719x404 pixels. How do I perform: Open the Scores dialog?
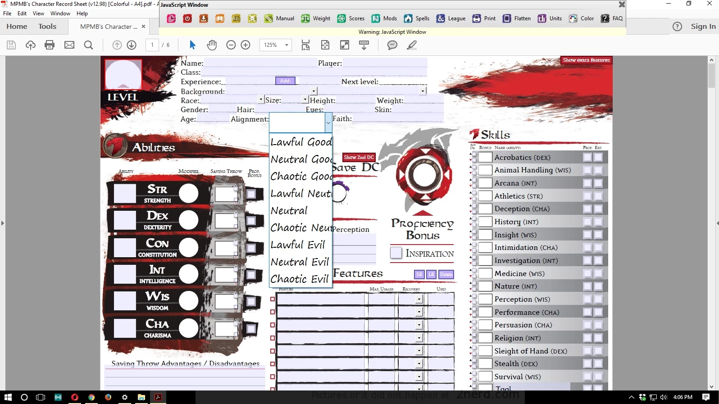(351, 18)
